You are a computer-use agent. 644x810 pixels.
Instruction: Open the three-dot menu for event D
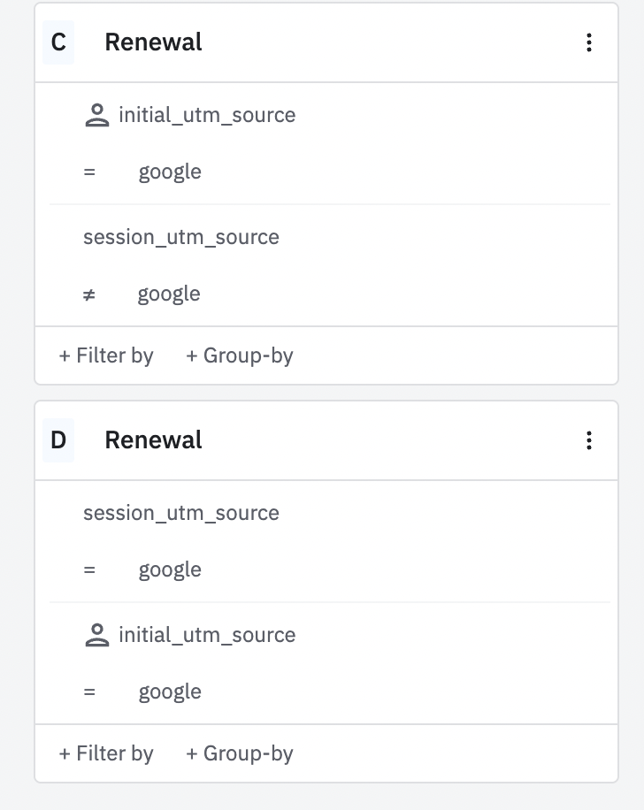coord(589,440)
